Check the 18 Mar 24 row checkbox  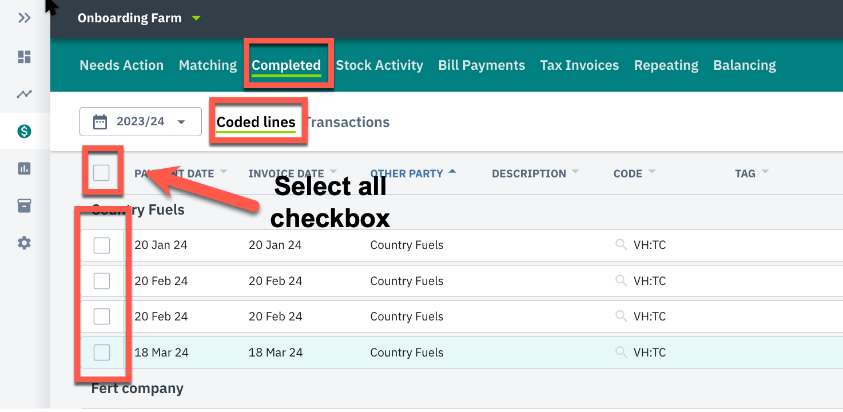coord(101,352)
